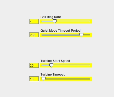Click the filled Quiet Mode Timeout track before thumb
This screenshot has width=114, height=97.
[x=60, y=35]
